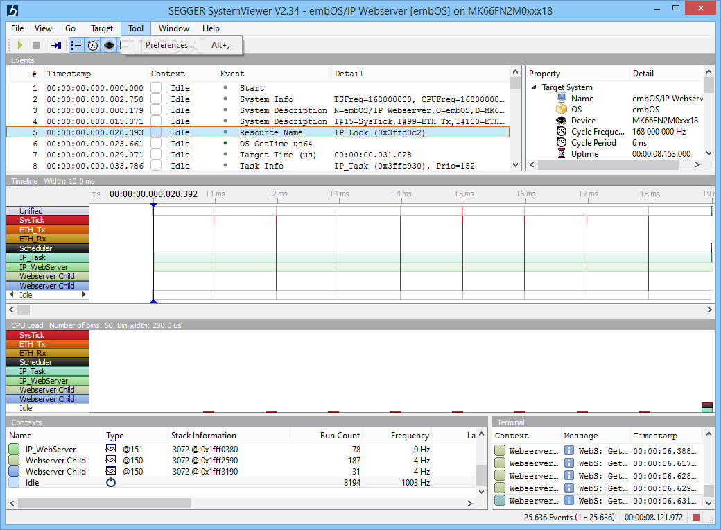Click Terminal scrollbar down arrow

tap(709, 503)
